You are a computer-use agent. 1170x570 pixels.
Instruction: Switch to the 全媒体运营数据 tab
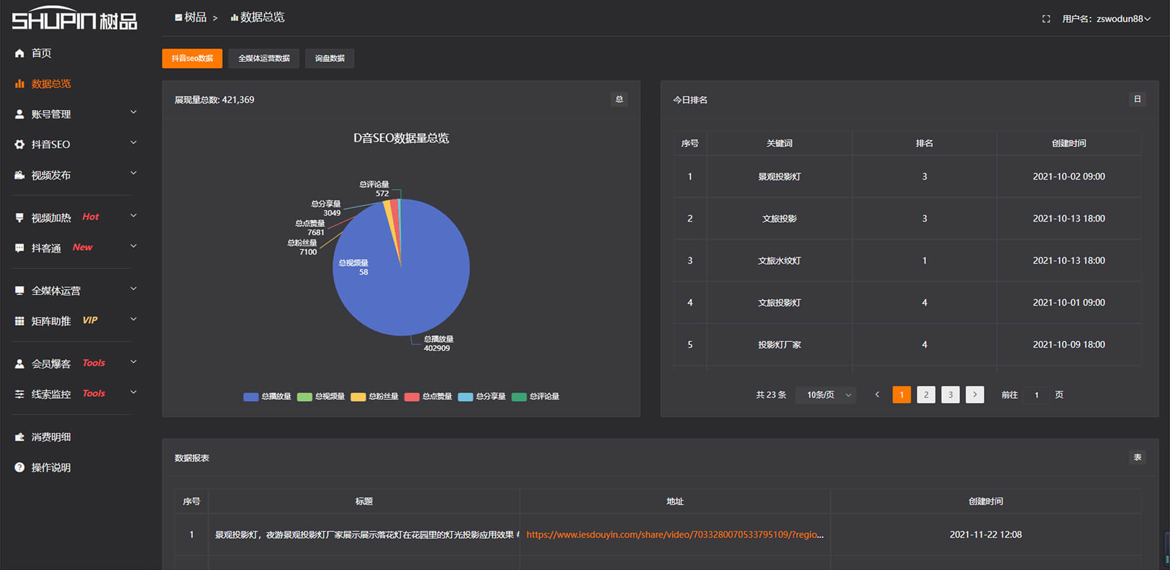[264, 58]
